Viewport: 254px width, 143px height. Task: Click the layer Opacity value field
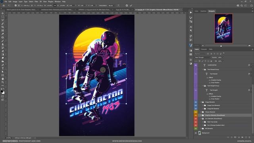coord(220,57)
